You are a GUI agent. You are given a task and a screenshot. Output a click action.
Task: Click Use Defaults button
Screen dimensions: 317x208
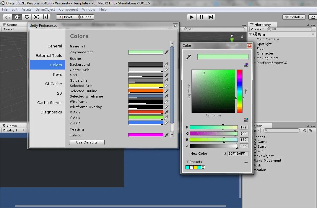[x=87, y=142]
